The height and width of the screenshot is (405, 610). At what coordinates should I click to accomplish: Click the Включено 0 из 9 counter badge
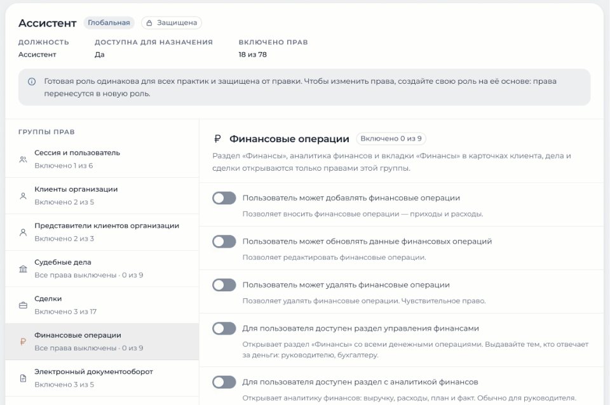click(x=391, y=139)
